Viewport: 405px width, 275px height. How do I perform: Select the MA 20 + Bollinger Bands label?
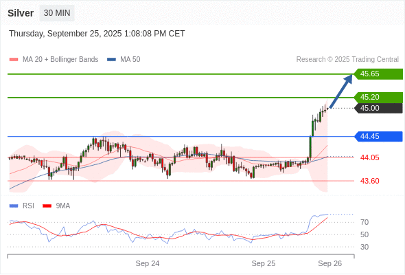[60, 60]
